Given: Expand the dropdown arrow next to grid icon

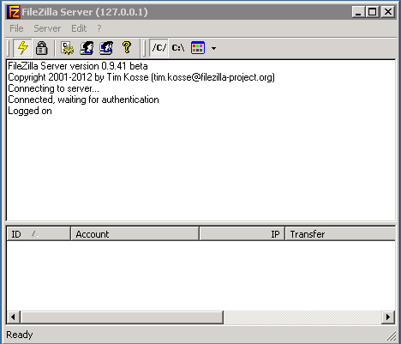Looking at the screenshot, I should tap(213, 48).
